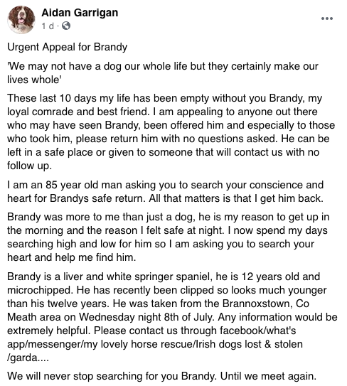This screenshot has width=347, height=386.
Task: Click the closing line "We will never stop searching"
Action: point(161,376)
